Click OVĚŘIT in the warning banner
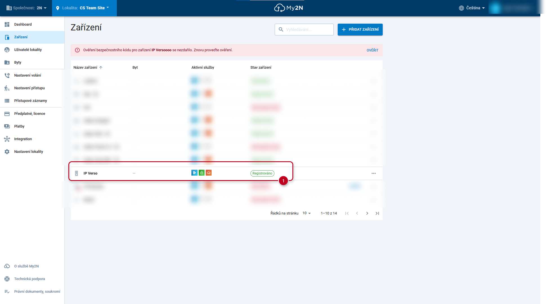This screenshot has width=553, height=304. coord(372,50)
